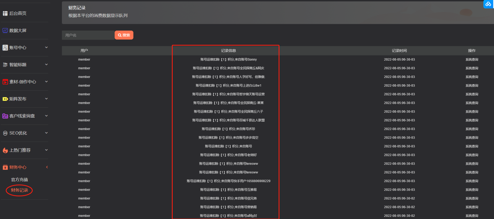Select the record from 账号信兄弟

[x=228, y=199]
